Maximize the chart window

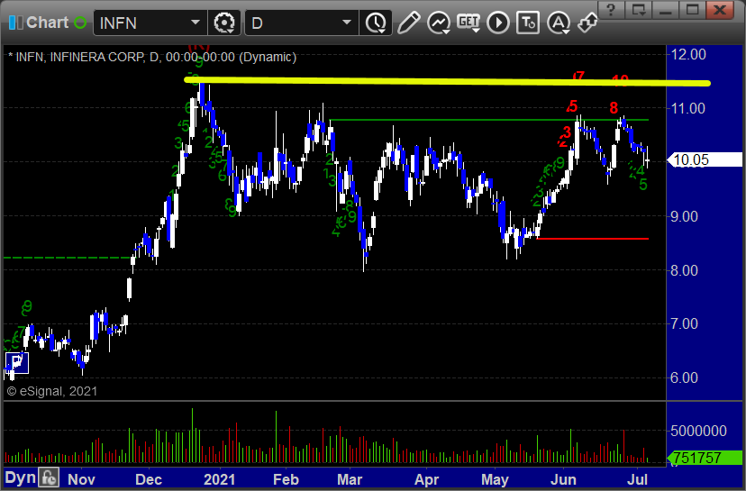(x=692, y=10)
